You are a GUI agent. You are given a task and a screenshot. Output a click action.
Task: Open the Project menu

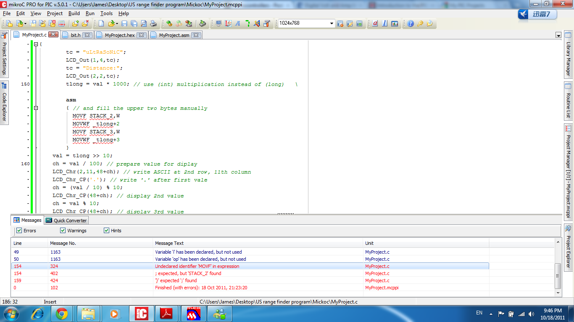[55, 13]
